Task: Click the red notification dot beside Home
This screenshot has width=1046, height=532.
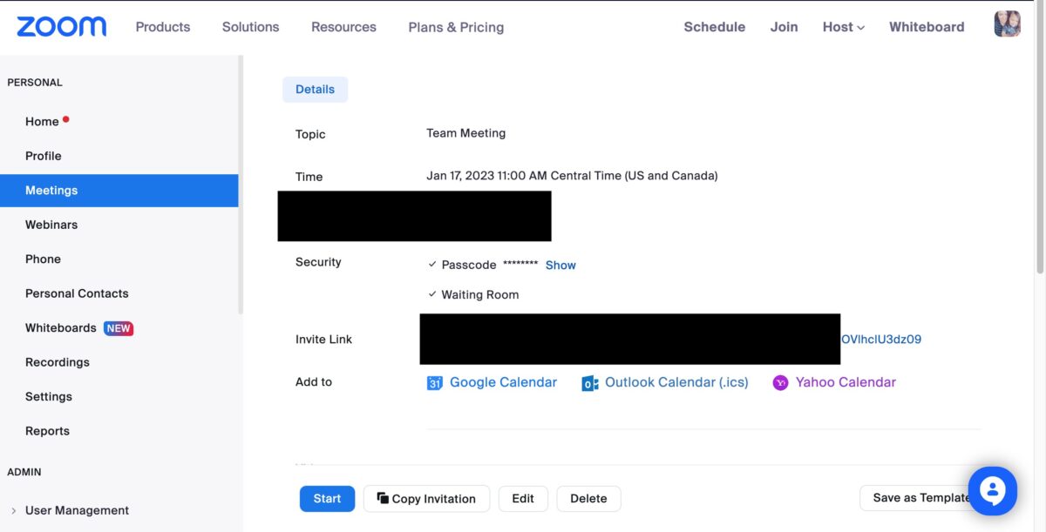Action: click(x=66, y=118)
